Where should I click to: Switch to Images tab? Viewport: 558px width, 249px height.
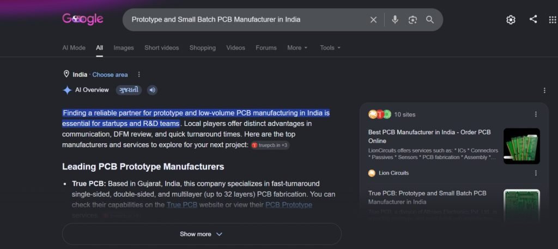pos(124,47)
